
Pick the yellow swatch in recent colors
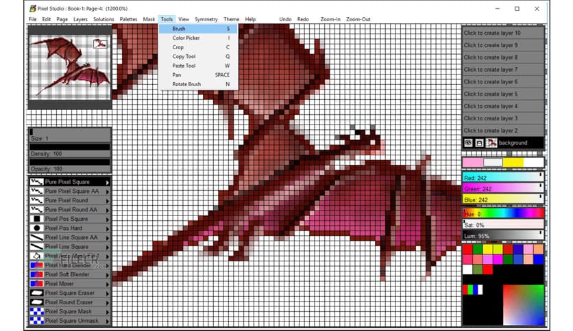click(513, 162)
